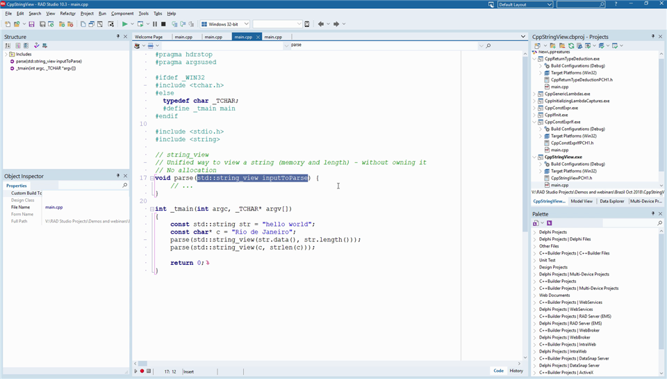This screenshot has width=667, height=379.
Task: Switch to the Data Explorer tab
Action: point(611,201)
